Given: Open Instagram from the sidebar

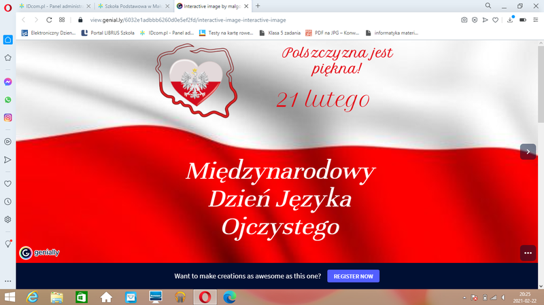Looking at the screenshot, I should [x=7, y=118].
